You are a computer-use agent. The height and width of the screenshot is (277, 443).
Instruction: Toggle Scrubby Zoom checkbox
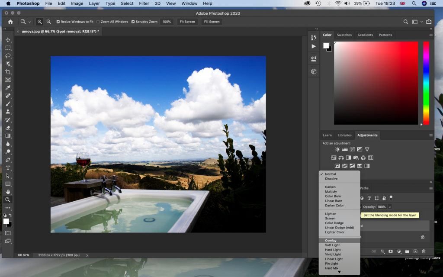coord(133,22)
